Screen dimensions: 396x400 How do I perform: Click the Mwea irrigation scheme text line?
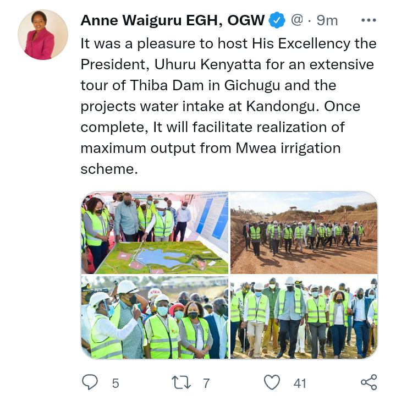tap(211, 148)
